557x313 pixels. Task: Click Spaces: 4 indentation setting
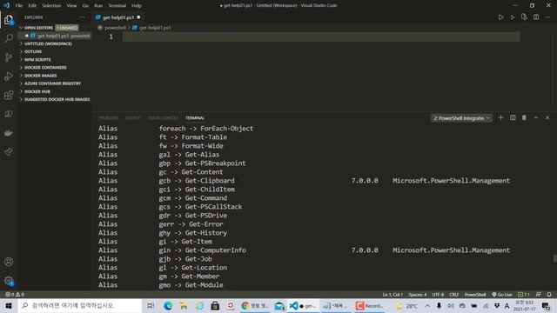point(418,295)
